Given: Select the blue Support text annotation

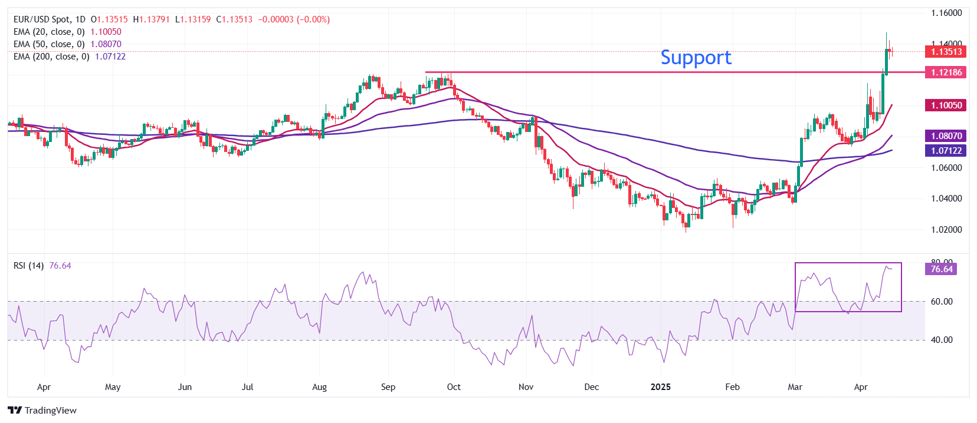Looking at the screenshot, I should (696, 58).
